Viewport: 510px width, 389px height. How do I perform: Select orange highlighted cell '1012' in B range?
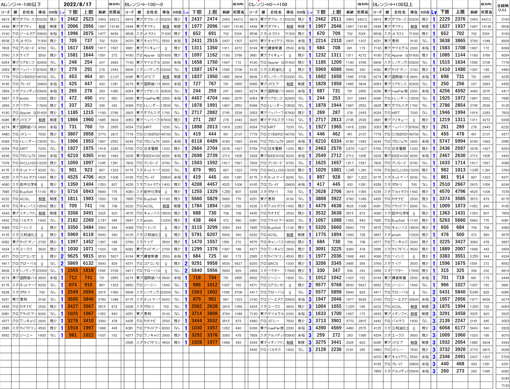pyautogui.click(x=212, y=285)
